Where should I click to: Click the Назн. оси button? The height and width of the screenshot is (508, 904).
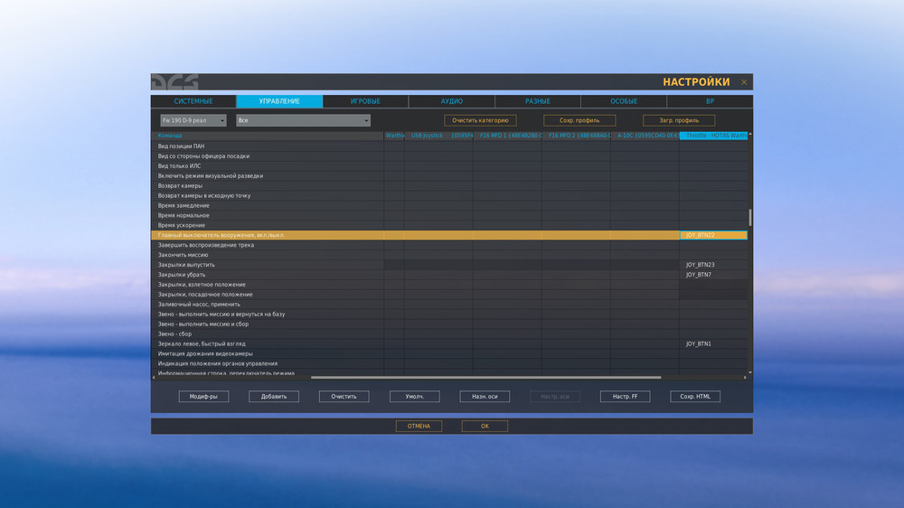pyautogui.click(x=485, y=397)
